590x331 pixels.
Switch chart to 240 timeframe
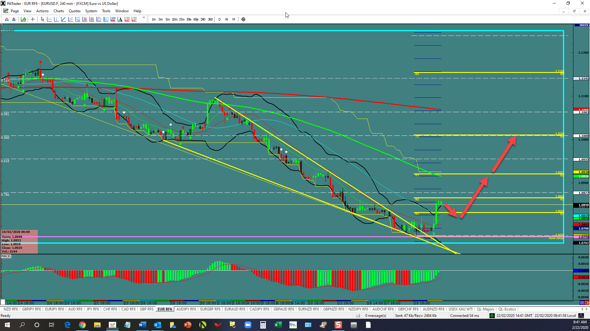tap(203, 19)
